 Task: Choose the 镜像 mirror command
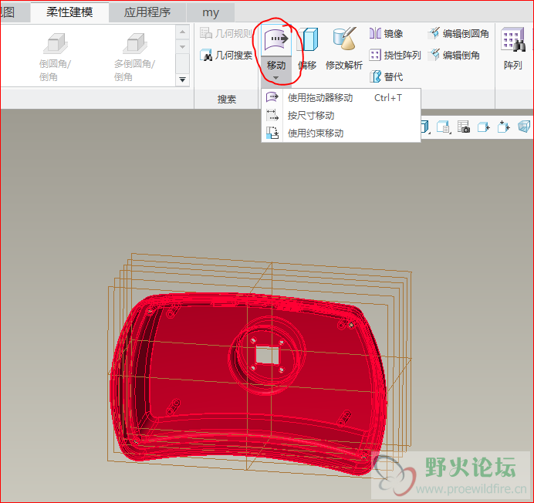387,33
